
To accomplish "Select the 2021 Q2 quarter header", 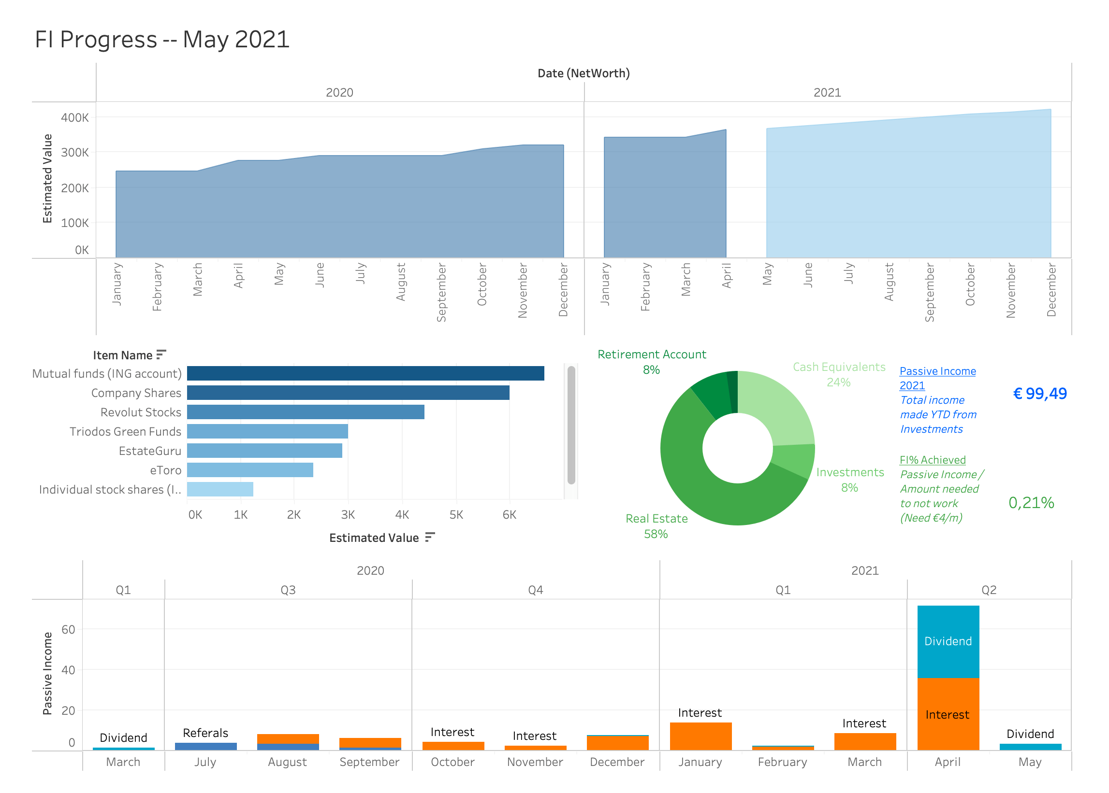I will pos(988,590).
